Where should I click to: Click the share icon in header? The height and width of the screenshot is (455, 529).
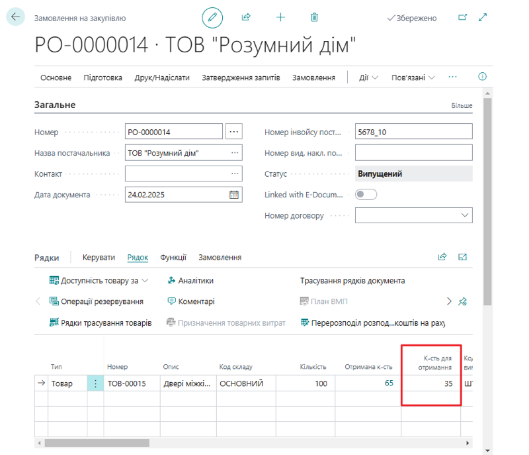(x=246, y=18)
